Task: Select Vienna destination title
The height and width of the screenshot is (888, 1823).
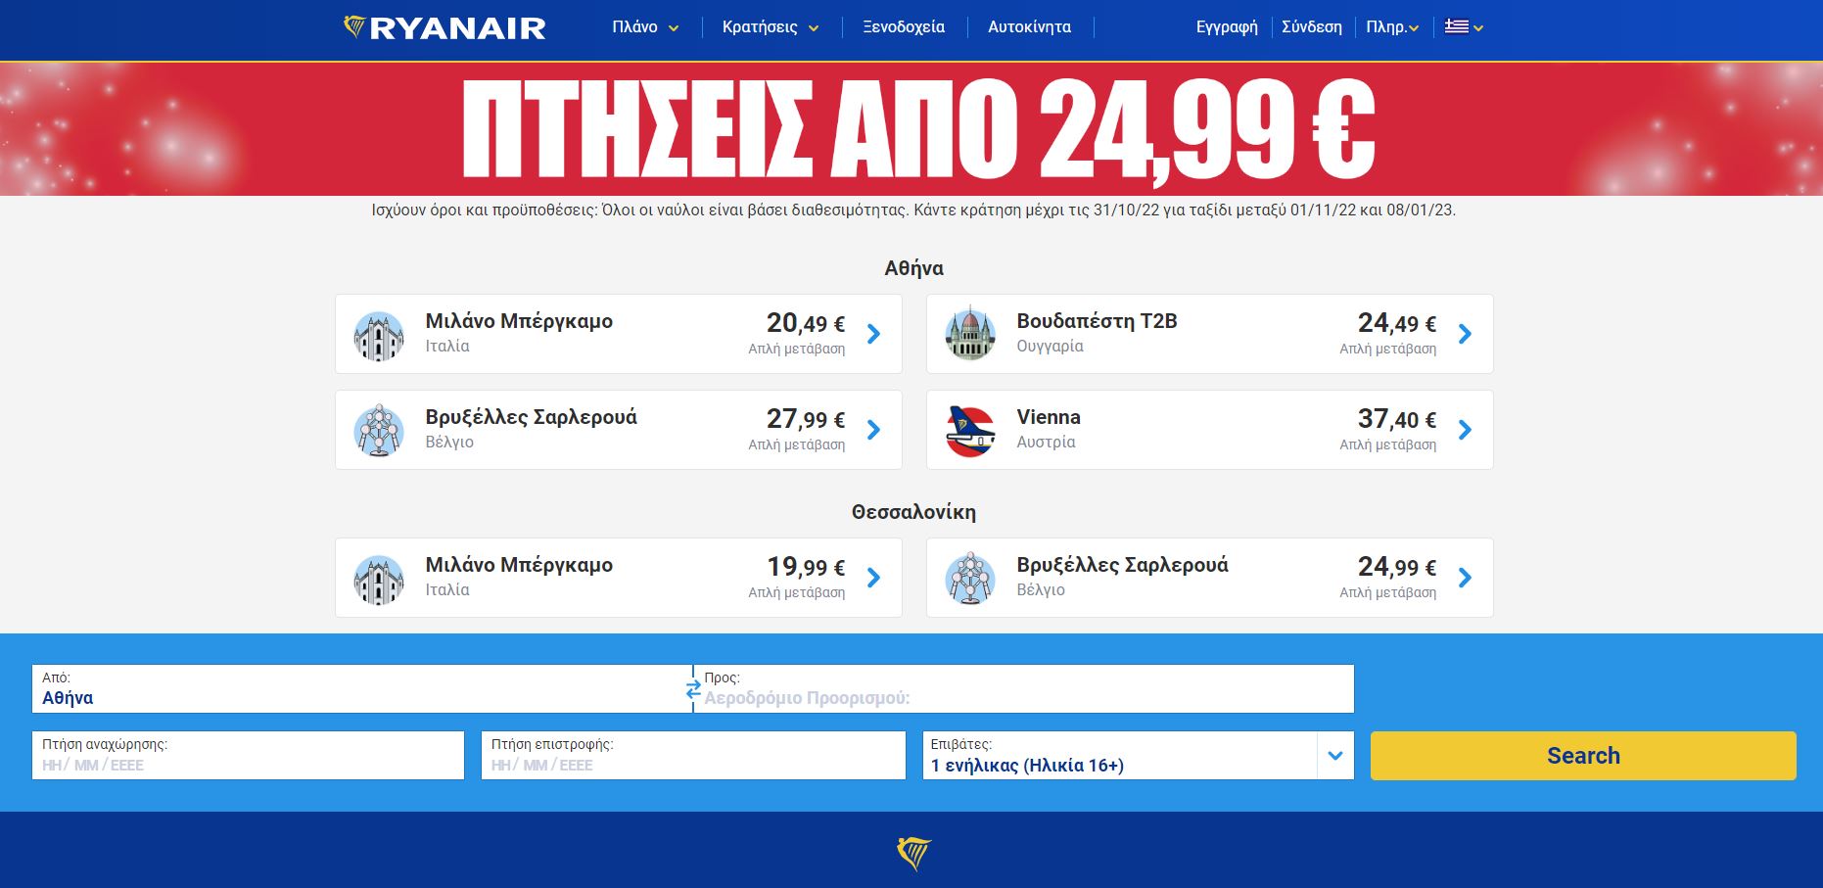Action: [x=1049, y=417]
